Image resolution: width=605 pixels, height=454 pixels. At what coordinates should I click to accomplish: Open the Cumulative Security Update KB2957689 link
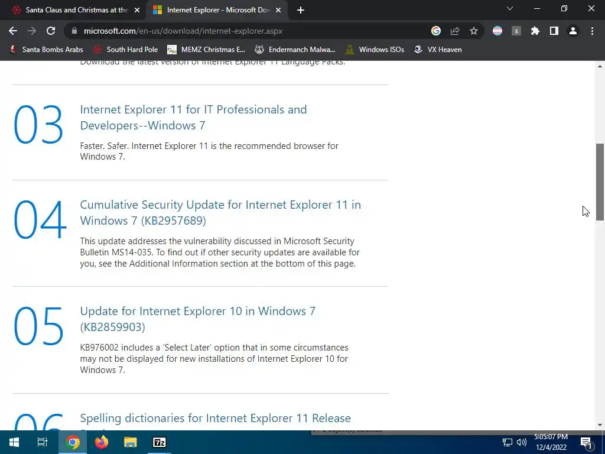coord(220,212)
